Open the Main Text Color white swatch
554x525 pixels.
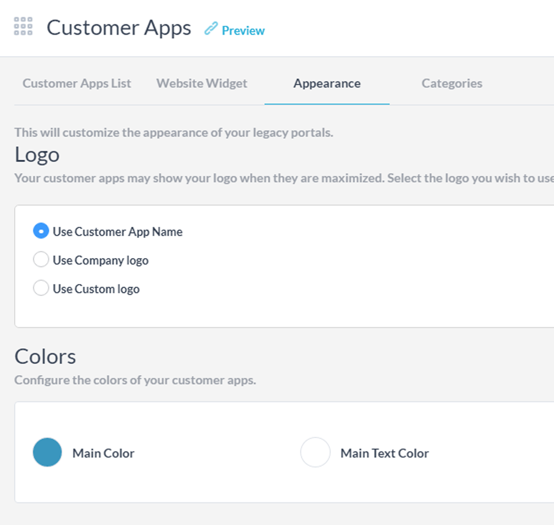315,452
